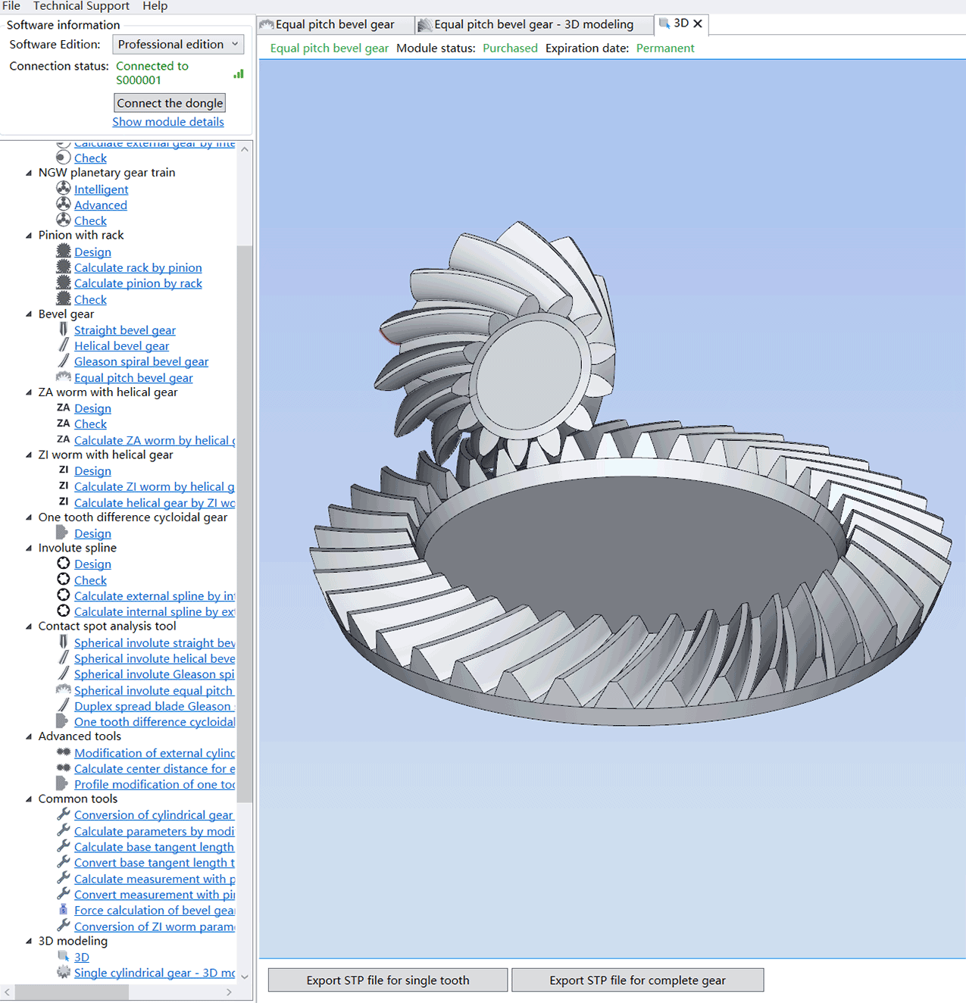966x1003 pixels.
Task: Switch to Equal pitch bevel gear - 3D modeling tab
Action: 533,24
